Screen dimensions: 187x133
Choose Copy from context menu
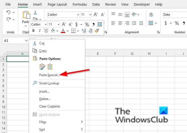pos(57,51)
